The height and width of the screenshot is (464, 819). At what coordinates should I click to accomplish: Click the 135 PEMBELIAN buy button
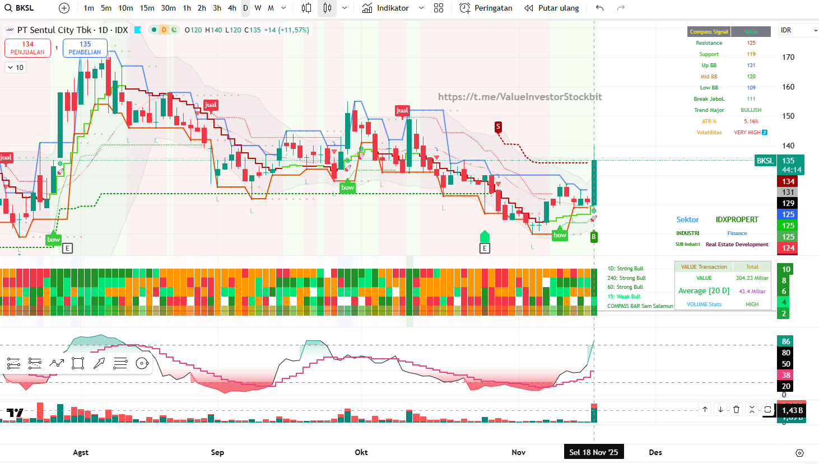point(85,48)
